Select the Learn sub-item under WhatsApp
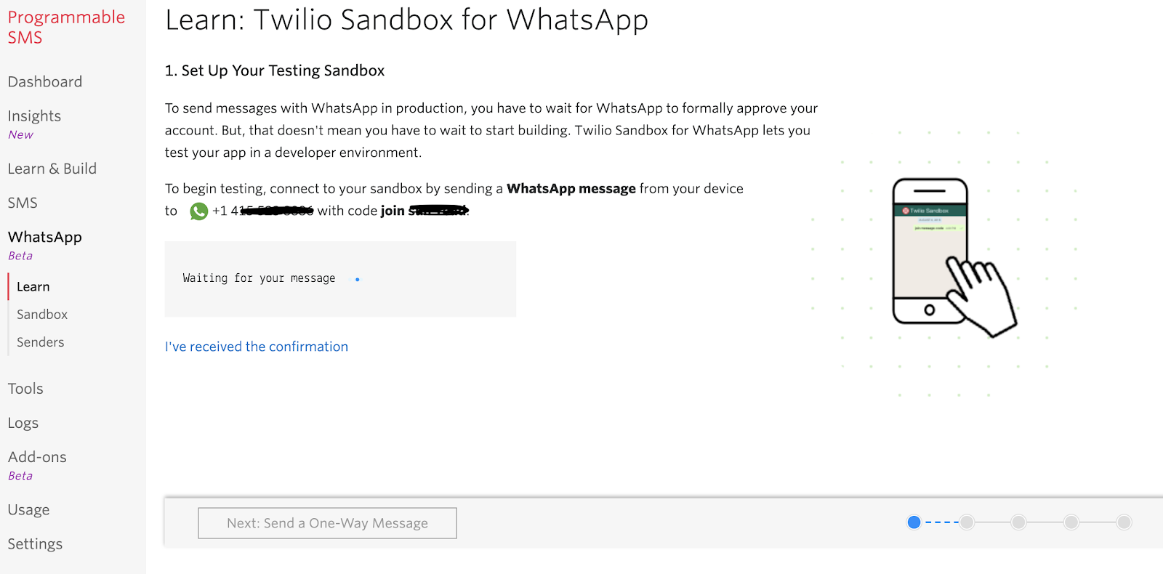This screenshot has width=1163, height=574. click(x=33, y=287)
